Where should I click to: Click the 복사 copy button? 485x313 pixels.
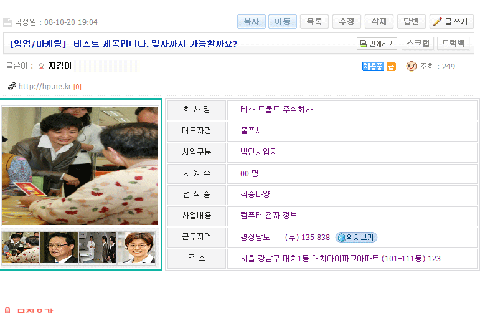tap(251, 22)
